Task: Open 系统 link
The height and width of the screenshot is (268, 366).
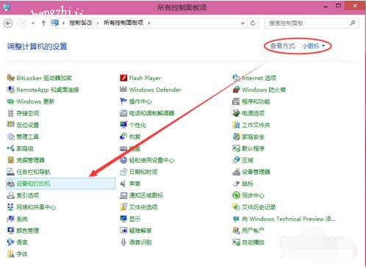Action: [22, 219]
